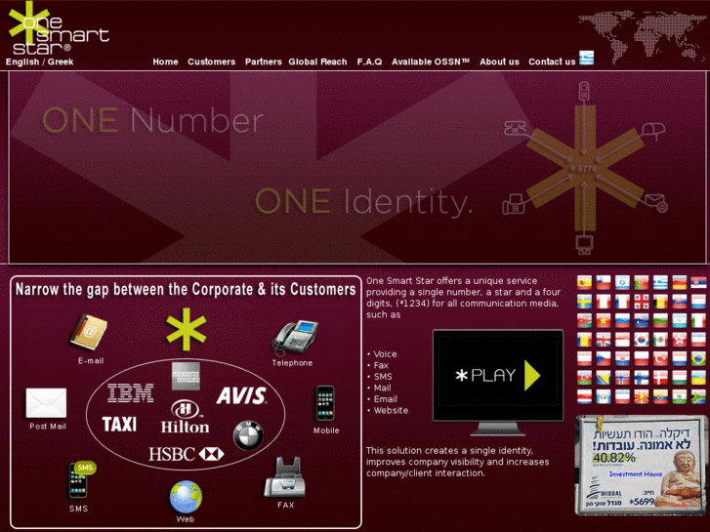The width and height of the screenshot is (710, 532).
Task: Click the BMW roundel logo
Action: [x=248, y=435]
